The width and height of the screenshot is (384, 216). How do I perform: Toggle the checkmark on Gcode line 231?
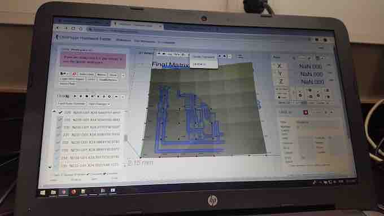[58, 135]
